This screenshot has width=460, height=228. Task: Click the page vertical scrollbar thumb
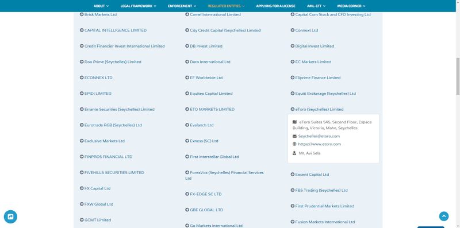click(457, 76)
